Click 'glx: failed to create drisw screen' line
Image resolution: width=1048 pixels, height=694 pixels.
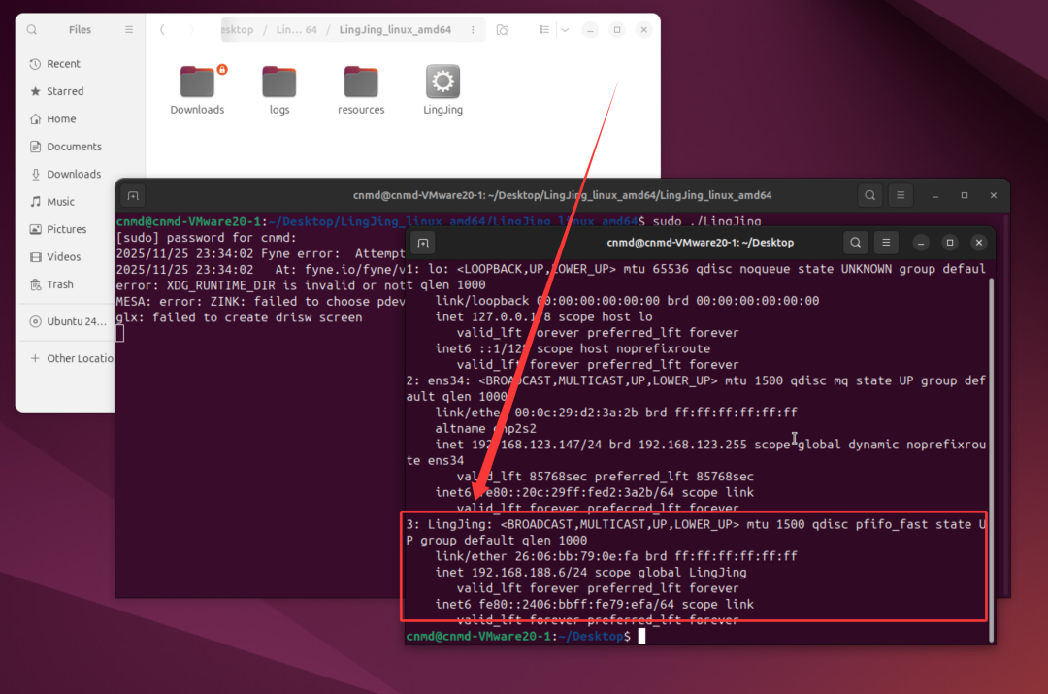pyautogui.click(x=240, y=317)
